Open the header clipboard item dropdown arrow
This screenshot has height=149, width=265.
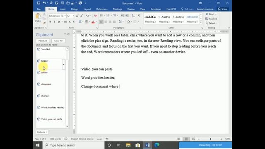tap(63, 65)
